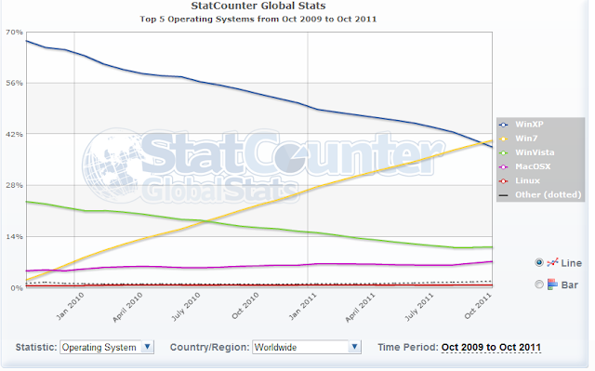
Task: Open the Oct 2009 to Oct 2011 time period link
Action: pyautogui.click(x=491, y=347)
